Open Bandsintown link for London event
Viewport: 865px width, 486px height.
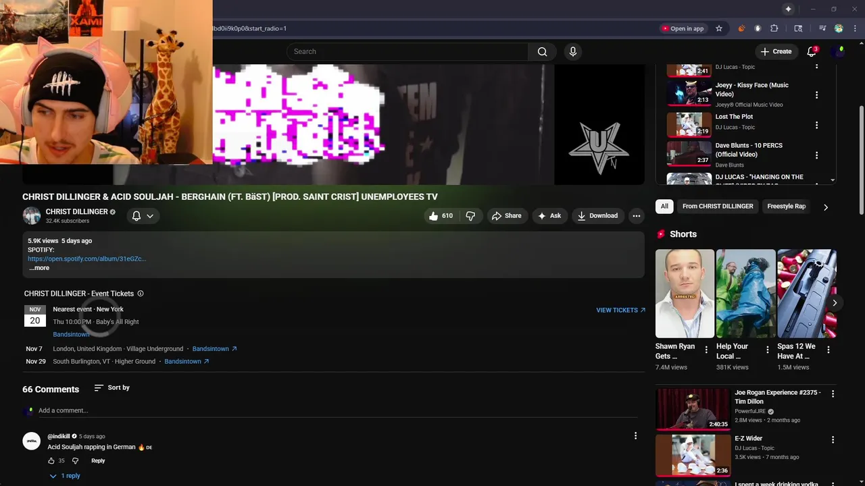(x=214, y=349)
